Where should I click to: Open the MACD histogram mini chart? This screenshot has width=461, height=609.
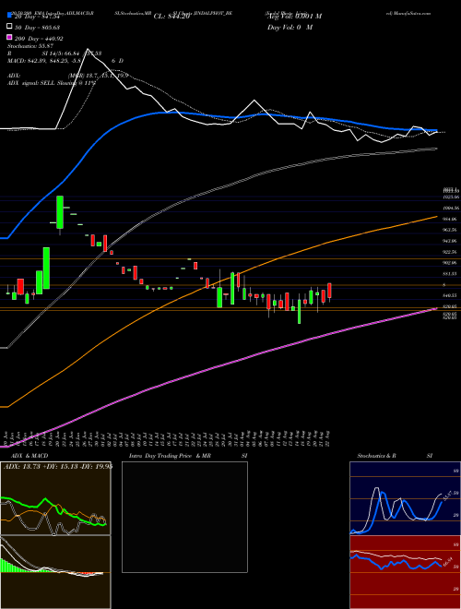(55, 572)
